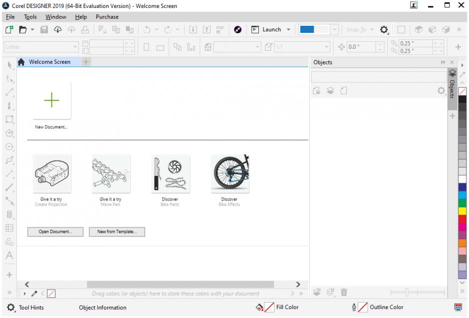Click the Open Document... button

55,232
